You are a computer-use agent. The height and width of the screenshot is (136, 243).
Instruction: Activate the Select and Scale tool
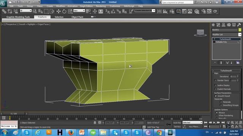coord(70,11)
